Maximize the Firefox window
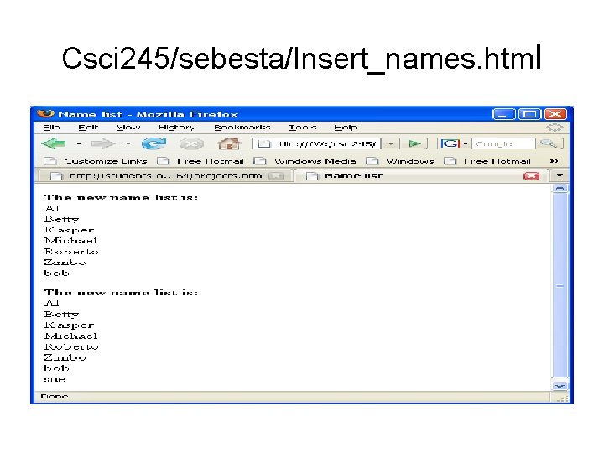Viewport: 604px width, 453px height. click(529, 114)
